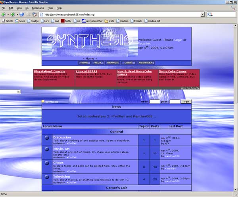Open the Tools menu
The height and width of the screenshot is (197, 238).
pos(50,8)
